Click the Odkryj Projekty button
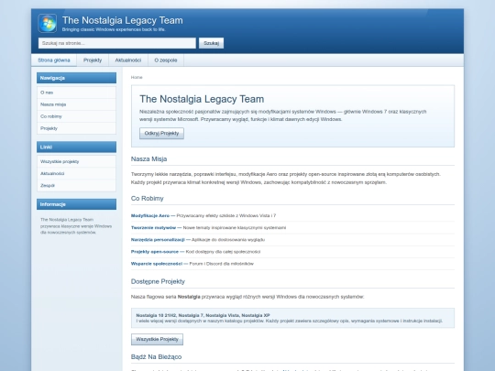Image resolution: width=495 pixels, height=371 pixels. pyautogui.click(x=161, y=134)
